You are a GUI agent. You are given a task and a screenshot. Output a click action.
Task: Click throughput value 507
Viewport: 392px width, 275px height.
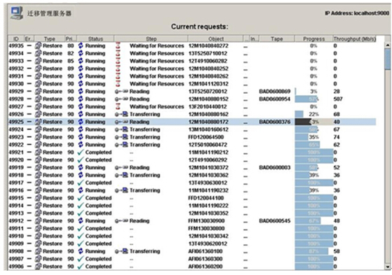(338, 99)
